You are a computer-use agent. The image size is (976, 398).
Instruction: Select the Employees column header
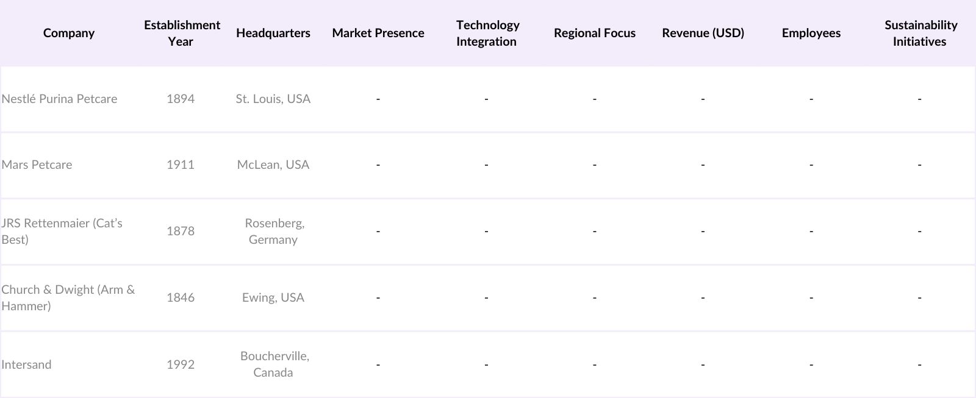click(x=811, y=33)
